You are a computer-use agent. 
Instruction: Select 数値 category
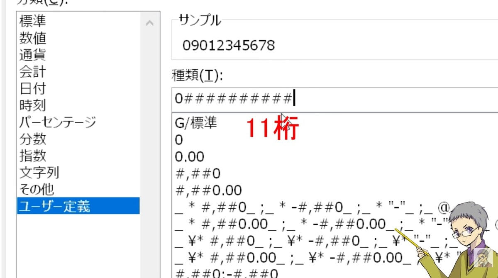pos(33,38)
